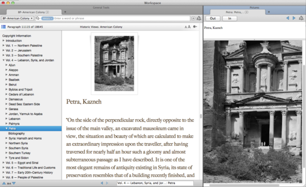Expand Vol. 5 — Egypt and Sinai

tap(4, 163)
